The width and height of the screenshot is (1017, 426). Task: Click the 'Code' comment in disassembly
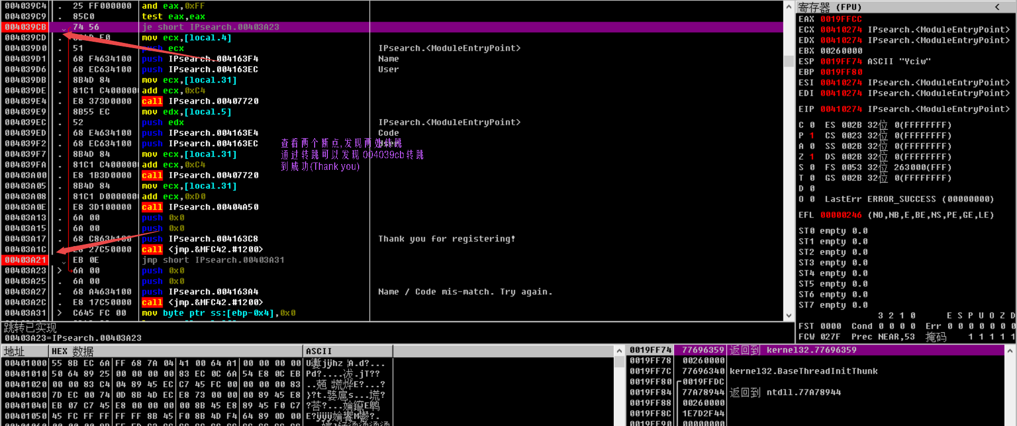pos(388,133)
